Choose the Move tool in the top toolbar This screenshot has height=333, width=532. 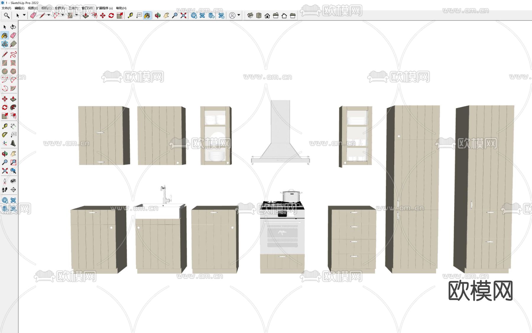pos(103,15)
